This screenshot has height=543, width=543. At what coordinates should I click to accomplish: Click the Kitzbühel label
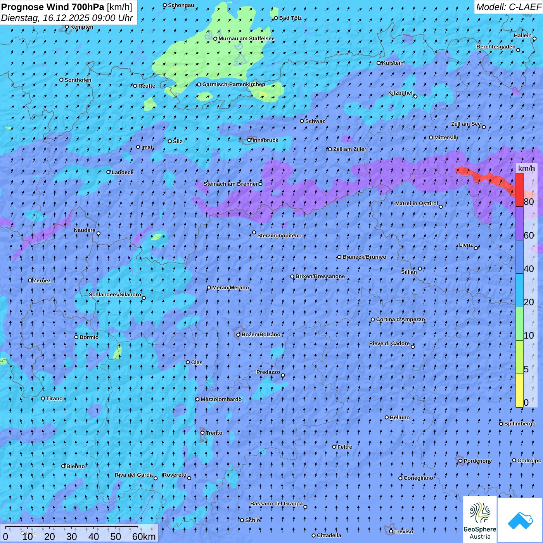click(x=400, y=93)
